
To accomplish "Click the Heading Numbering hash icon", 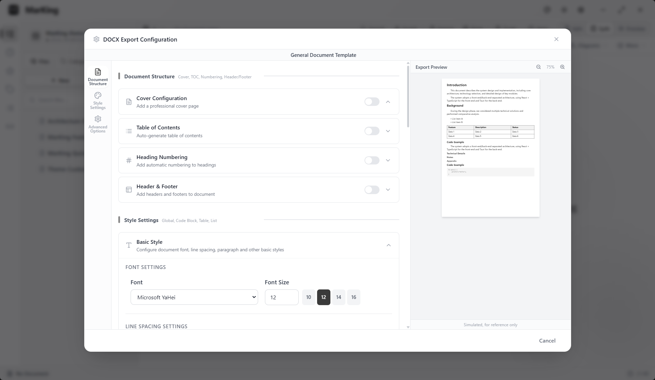I will click(x=129, y=160).
